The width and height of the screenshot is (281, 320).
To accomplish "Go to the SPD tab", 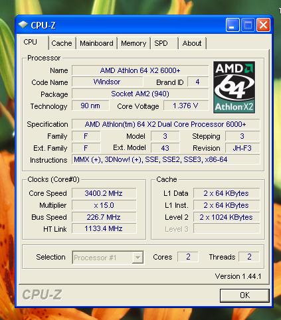I will coord(164,43).
